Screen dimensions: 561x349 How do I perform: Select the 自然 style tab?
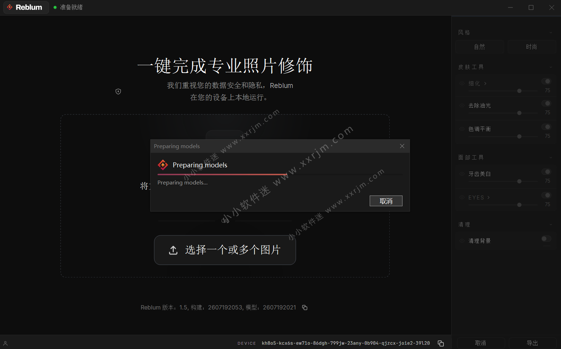(x=479, y=47)
